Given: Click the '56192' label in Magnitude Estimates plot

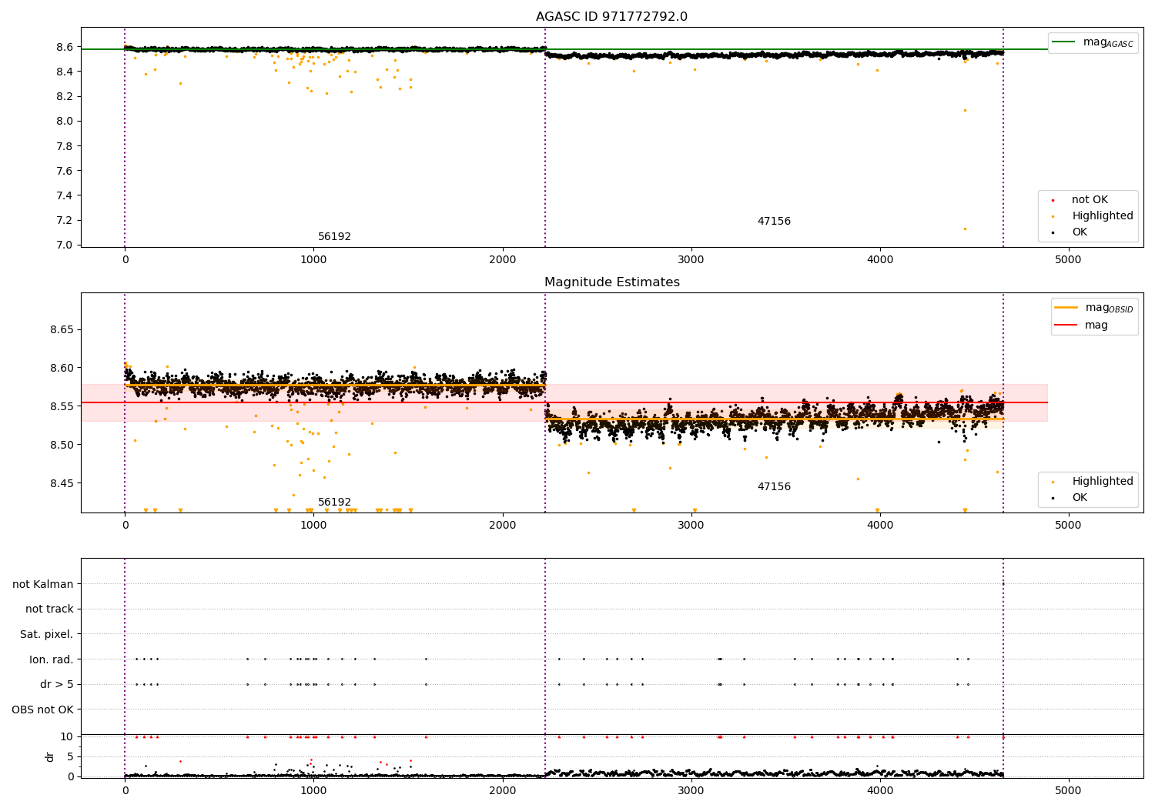Looking at the screenshot, I should [334, 502].
